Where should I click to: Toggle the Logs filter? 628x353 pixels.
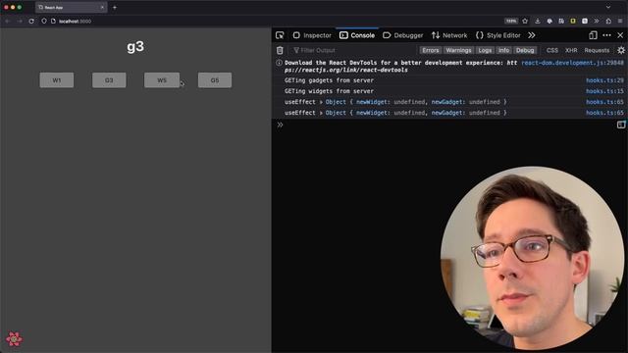coord(485,50)
